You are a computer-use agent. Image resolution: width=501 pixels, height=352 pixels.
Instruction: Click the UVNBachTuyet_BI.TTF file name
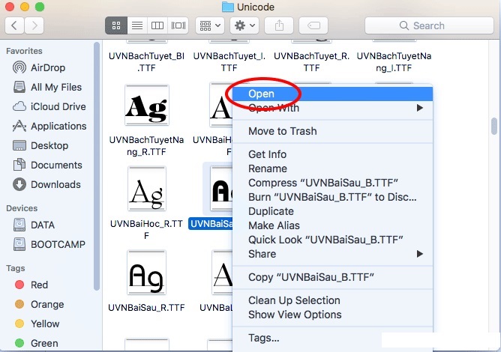coord(147,62)
